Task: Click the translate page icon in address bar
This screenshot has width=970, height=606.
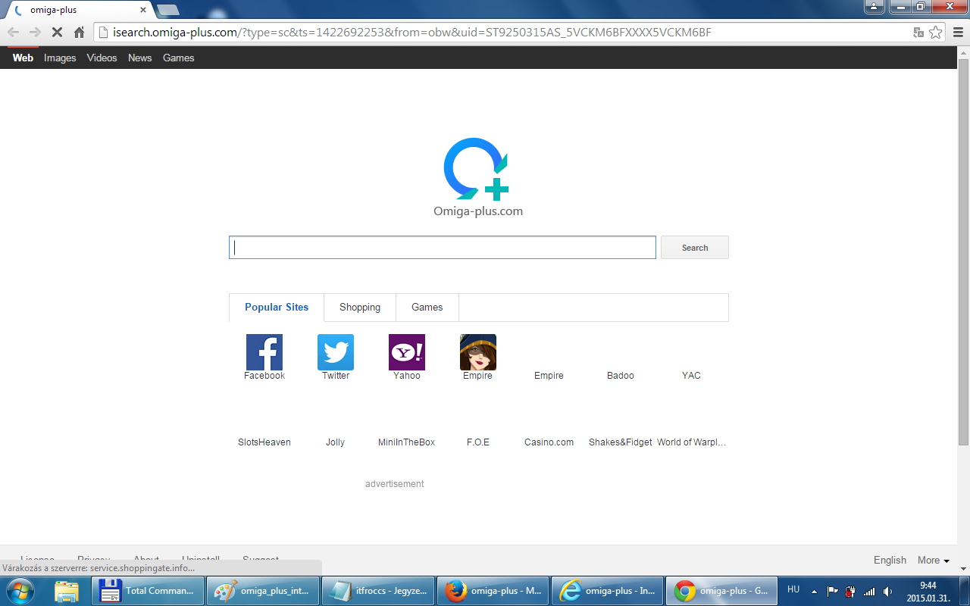Action: [x=918, y=33]
